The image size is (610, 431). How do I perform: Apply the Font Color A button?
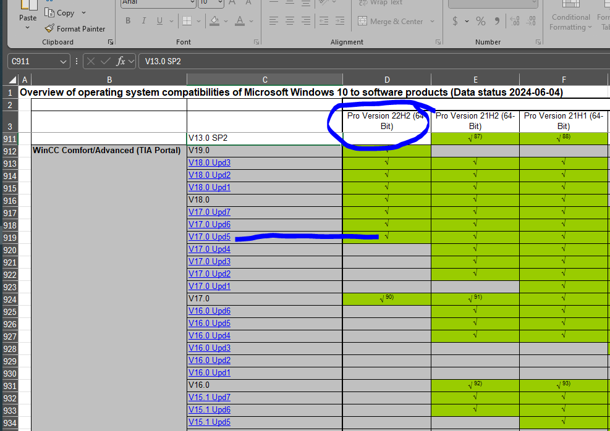pos(240,21)
